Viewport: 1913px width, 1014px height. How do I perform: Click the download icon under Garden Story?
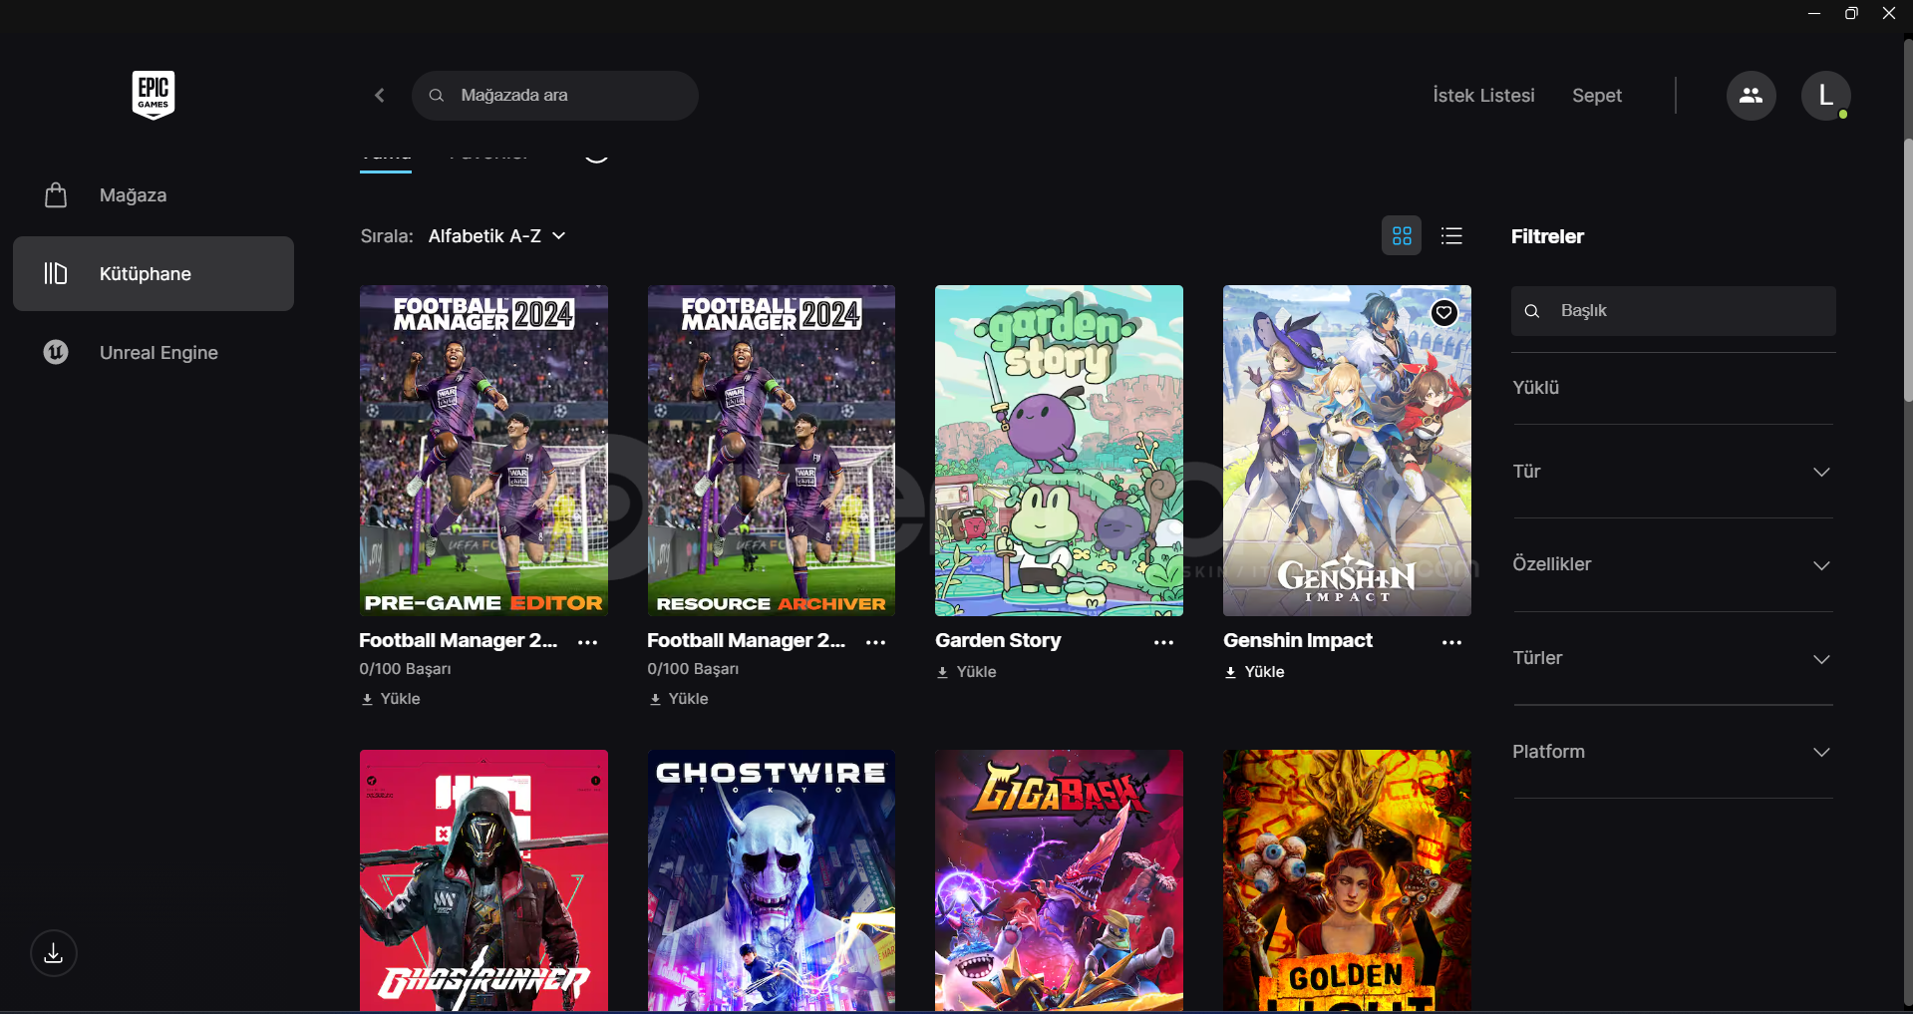point(942,673)
